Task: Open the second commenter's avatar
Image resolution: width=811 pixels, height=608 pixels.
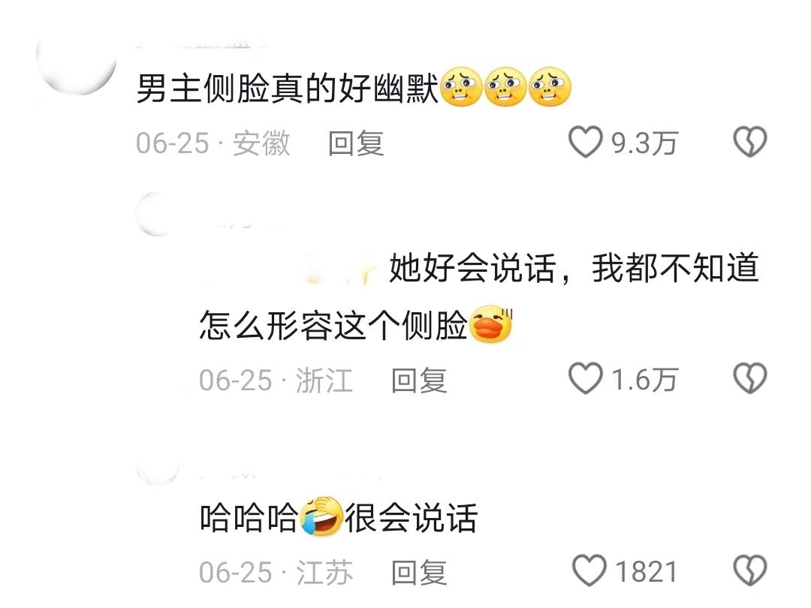Action: click(x=155, y=213)
